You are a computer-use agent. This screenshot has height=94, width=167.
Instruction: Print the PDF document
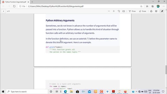(x=151, y=11)
